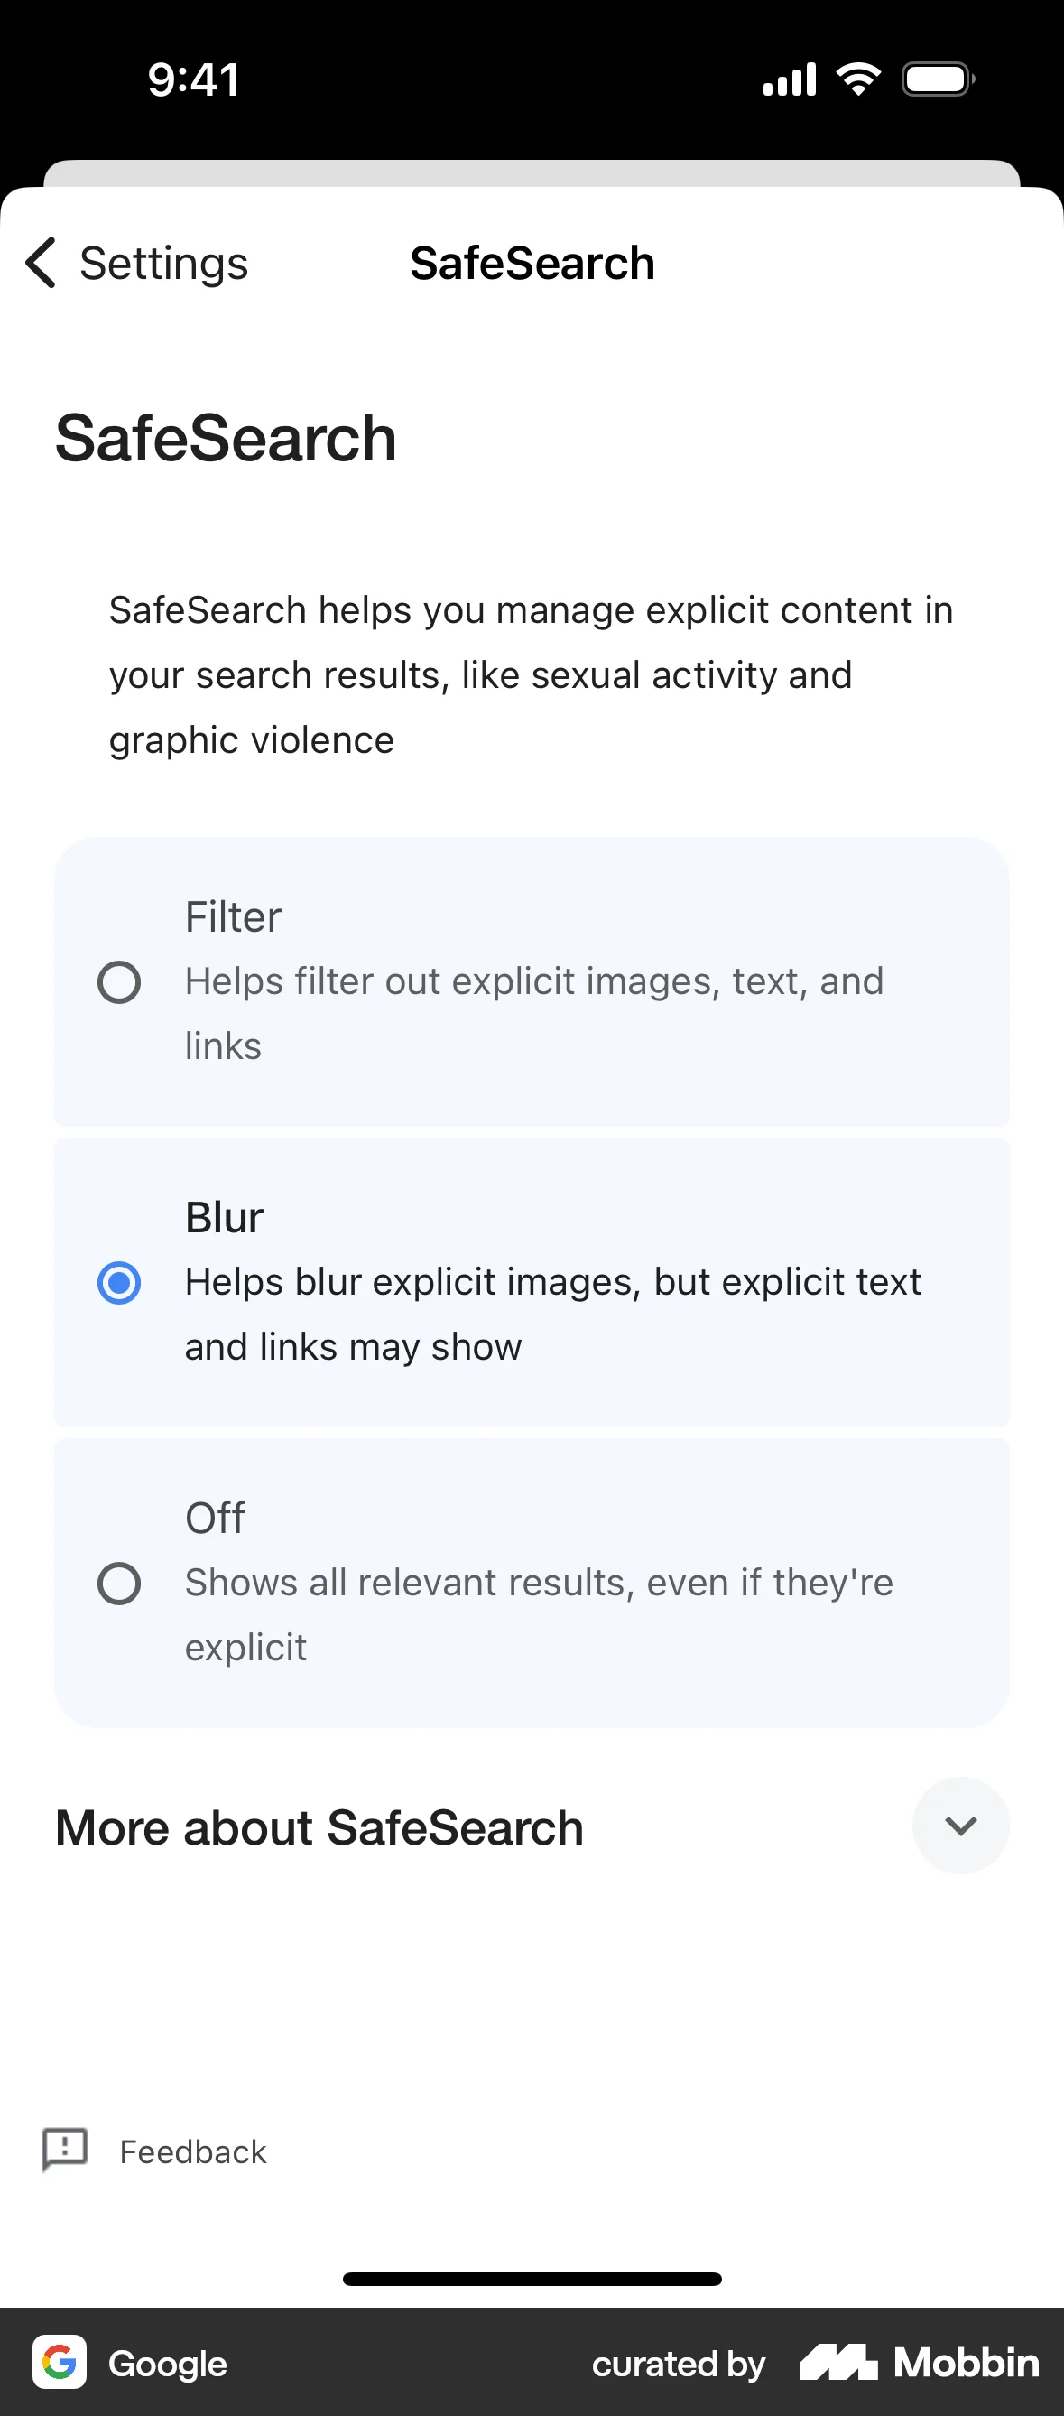Tap the Wi-Fi status icon
Image resolution: width=1064 pixels, height=2416 pixels.
point(857,79)
